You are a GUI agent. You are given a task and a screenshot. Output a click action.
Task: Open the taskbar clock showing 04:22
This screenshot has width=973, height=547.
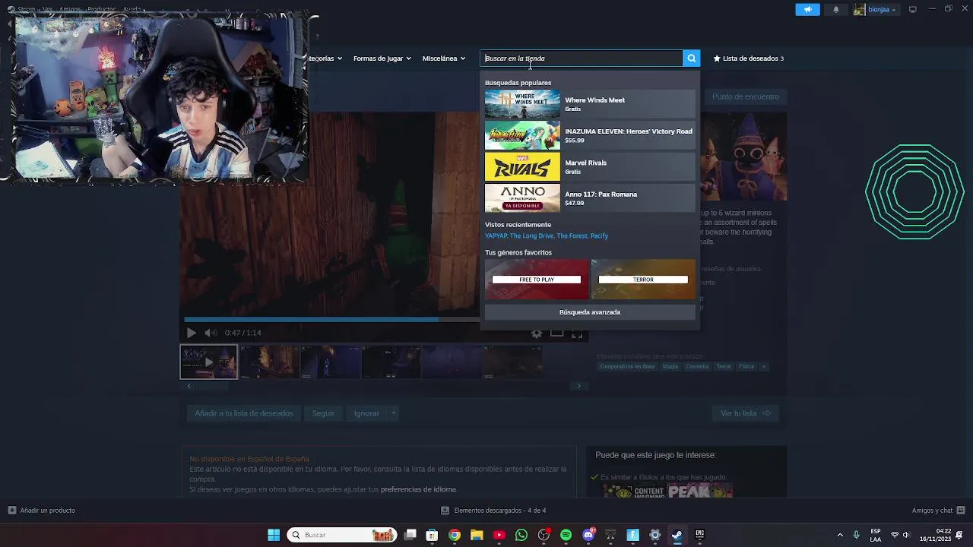pyautogui.click(x=936, y=535)
